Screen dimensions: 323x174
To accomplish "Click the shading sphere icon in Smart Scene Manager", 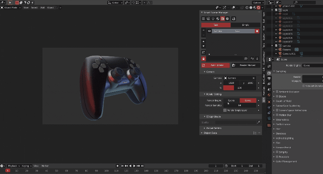I will pos(218,19).
